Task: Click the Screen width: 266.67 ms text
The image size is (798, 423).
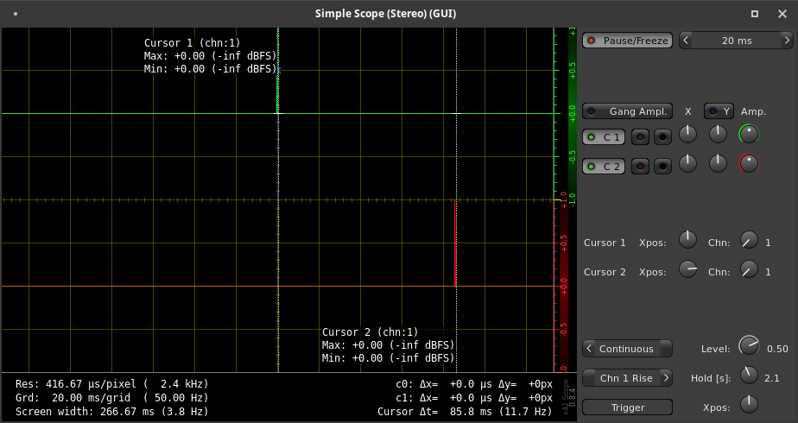Action: tap(112, 411)
